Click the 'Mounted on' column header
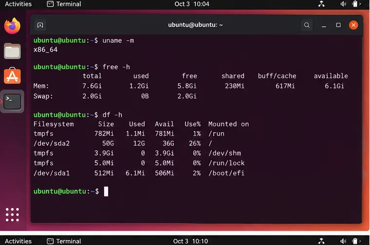Viewport: 370px width, 245px height. pyautogui.click(x=228, y=124)
